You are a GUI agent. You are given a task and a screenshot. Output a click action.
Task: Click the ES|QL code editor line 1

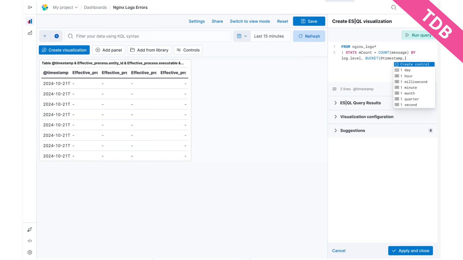pos(359,47)
